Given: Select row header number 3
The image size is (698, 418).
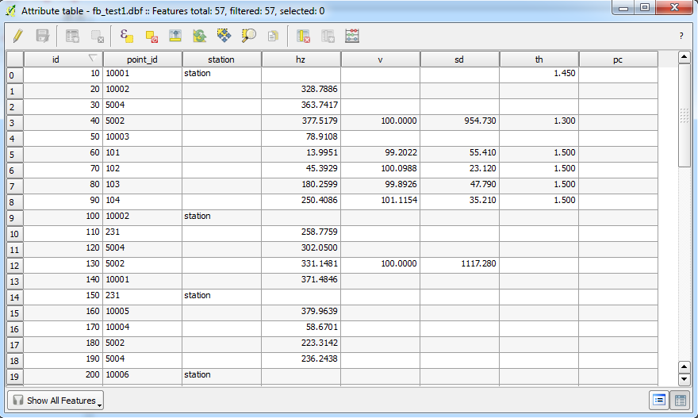Looking at the screenshot, I should click(14, 123).
